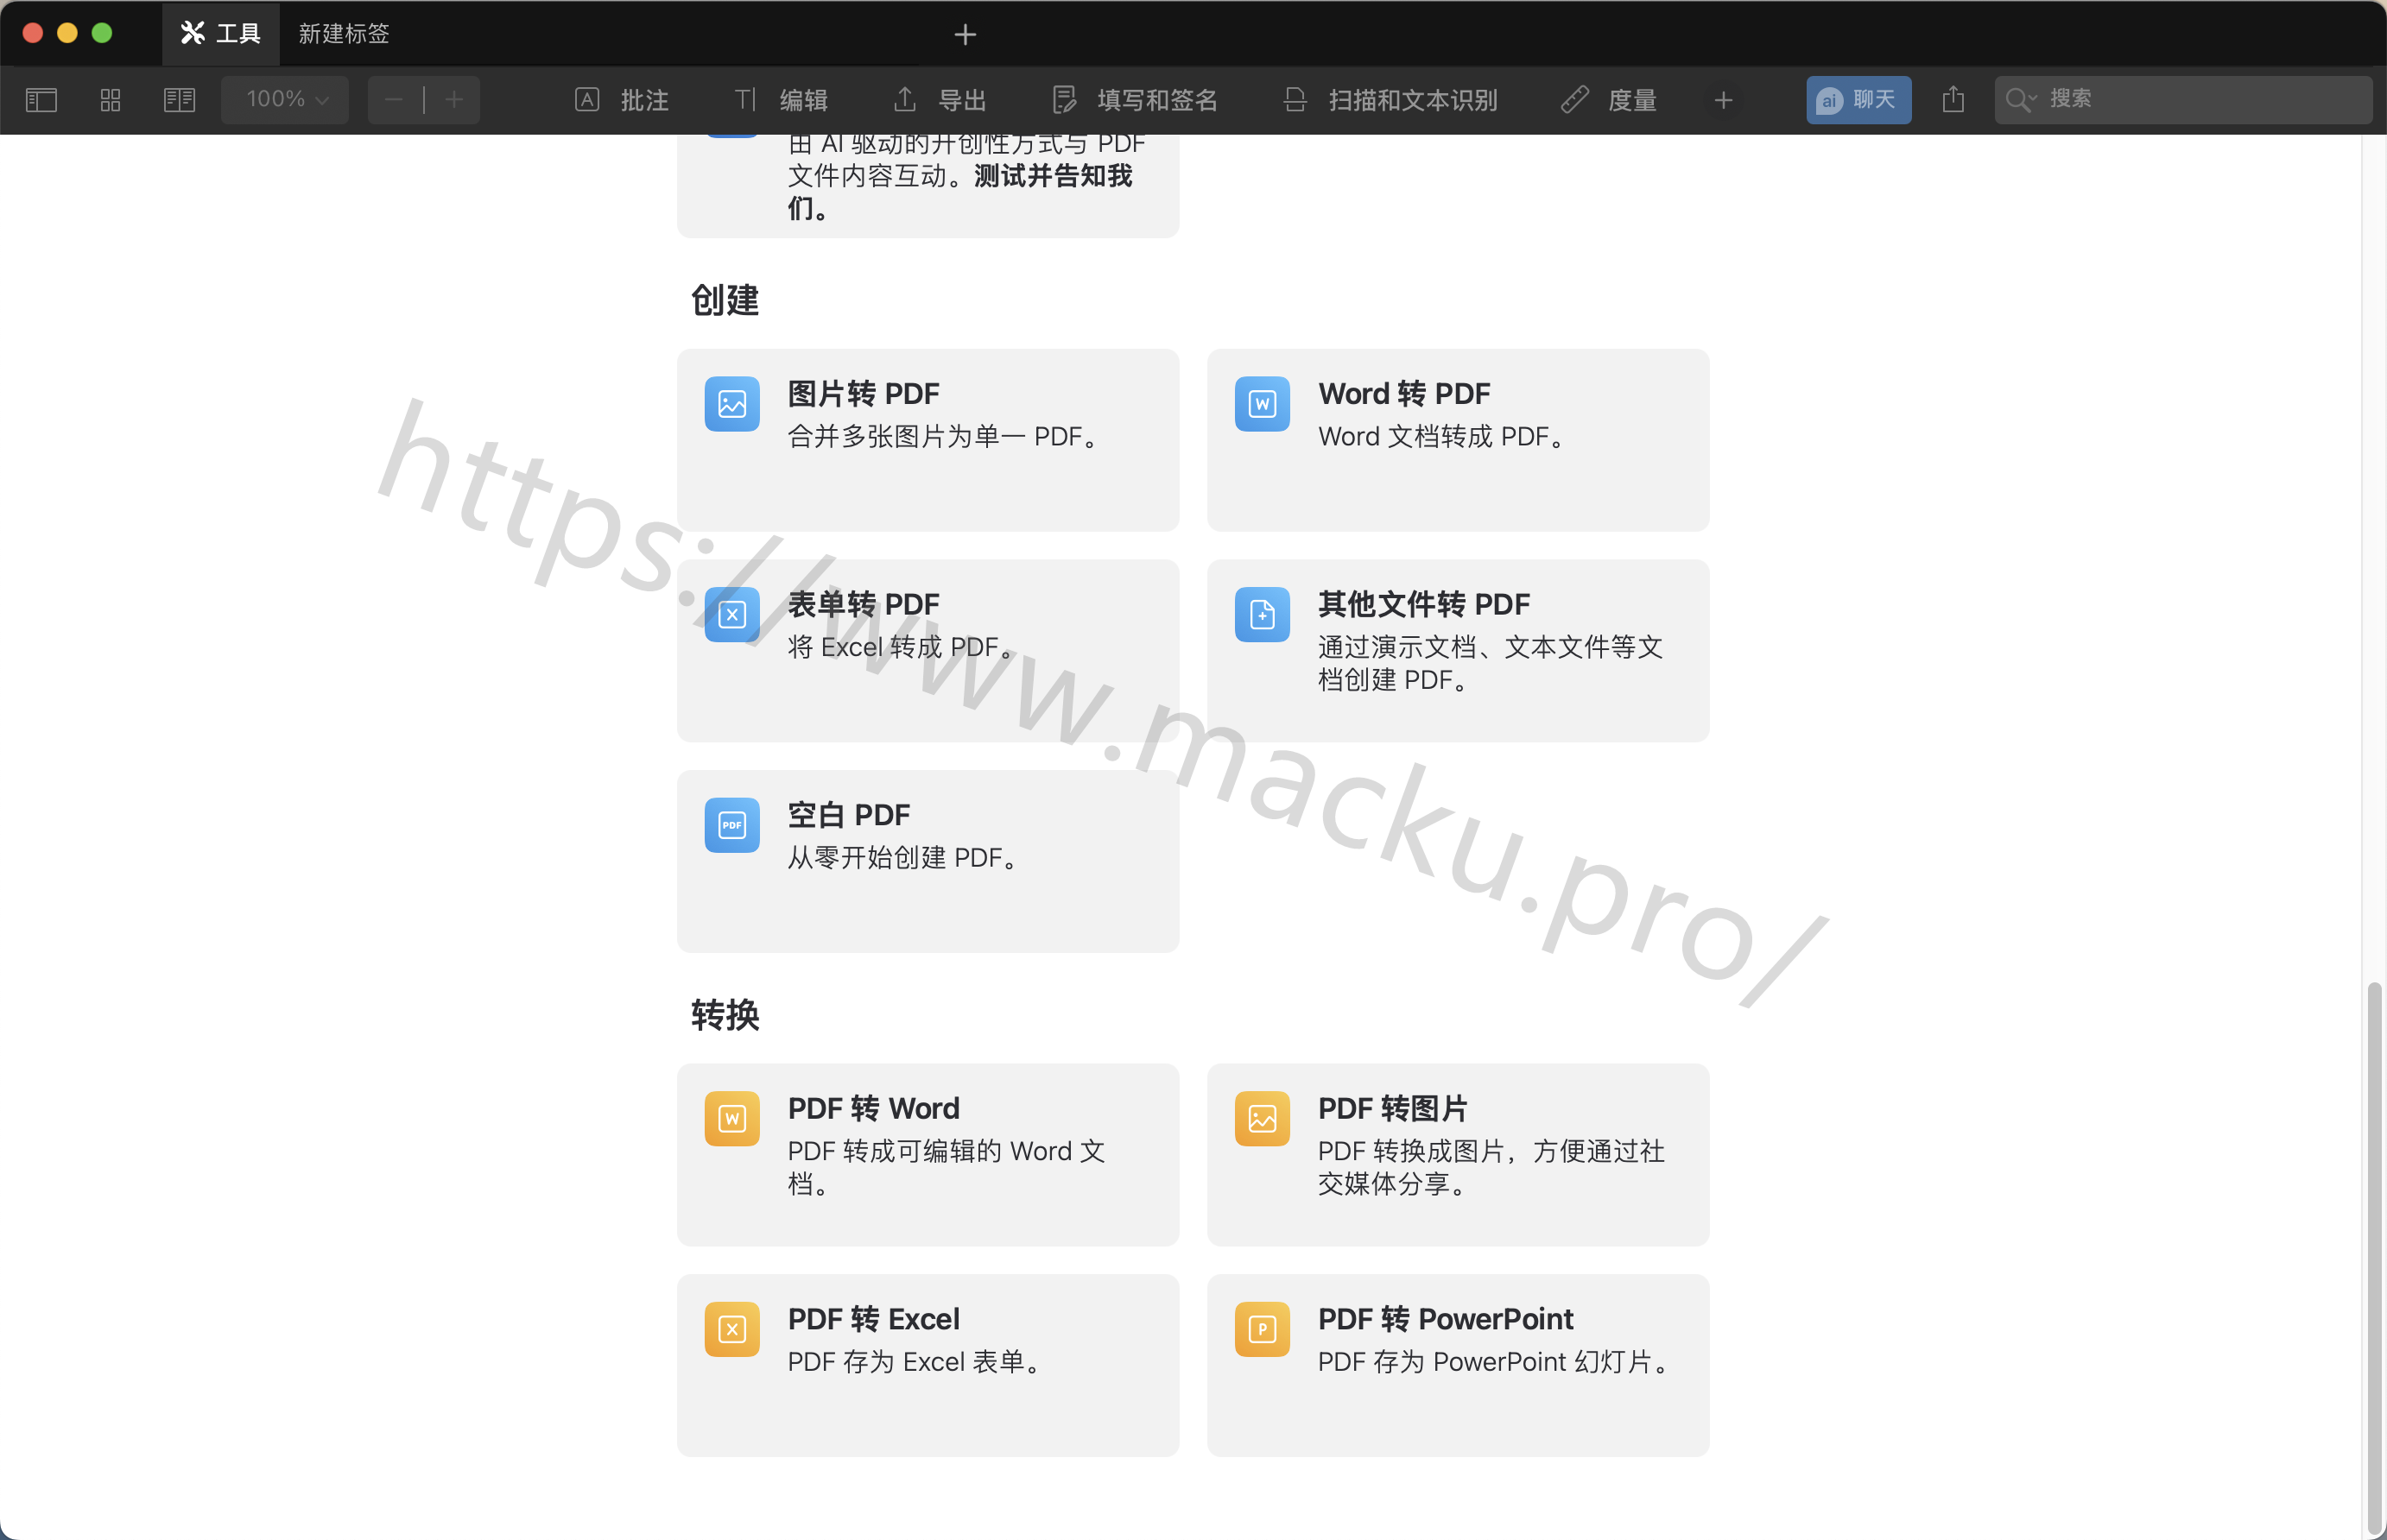Focus the 搜索 search field
The width and height of the screenshot is (2387, 1540).
pos(2183,99)
